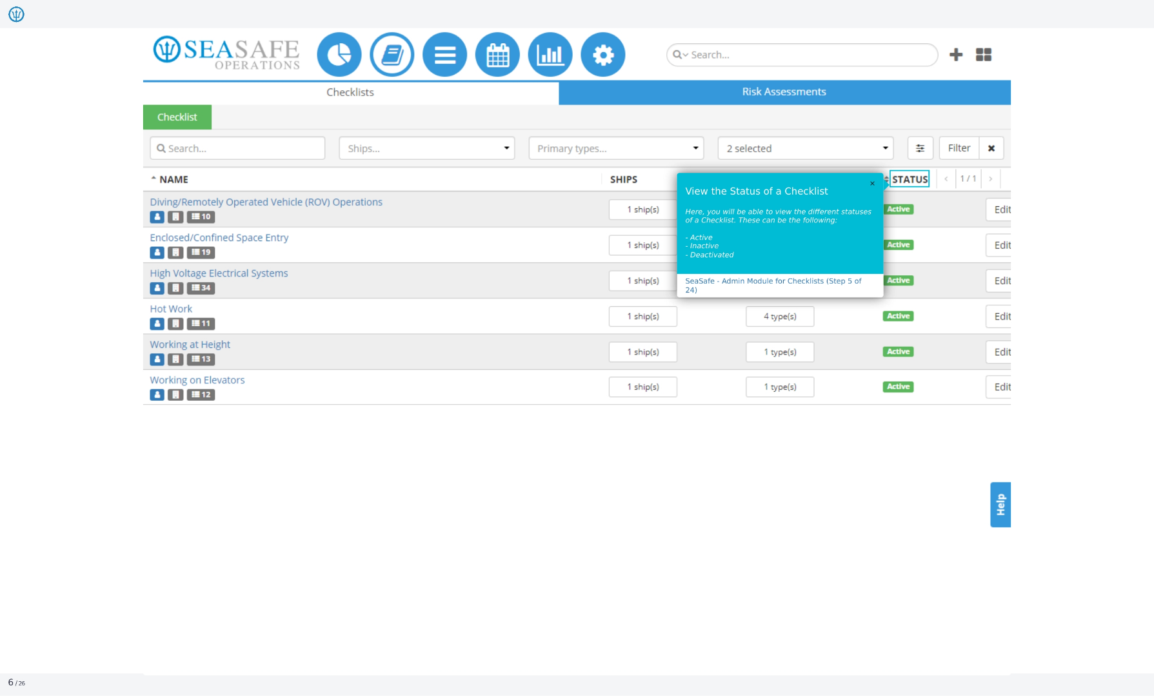Click the 1 / 1 page indicator
The height and width of the screenshot is (696, 1154).
[968, 179]
